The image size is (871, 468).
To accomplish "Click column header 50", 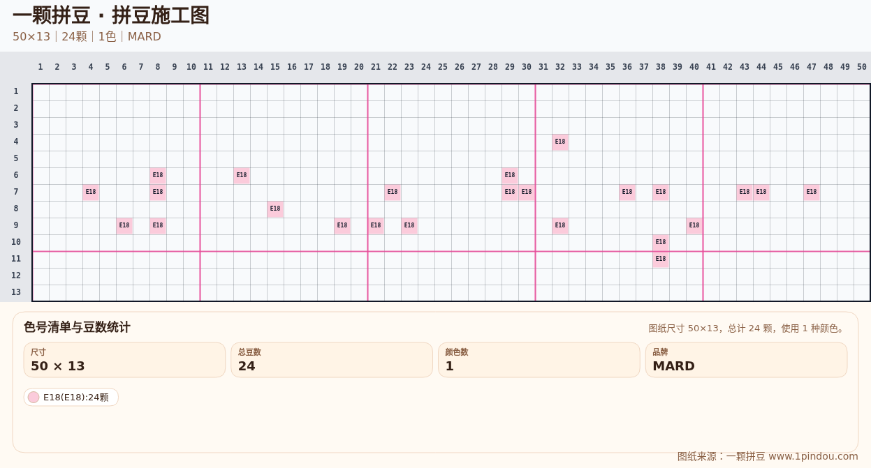I will 862,68.
